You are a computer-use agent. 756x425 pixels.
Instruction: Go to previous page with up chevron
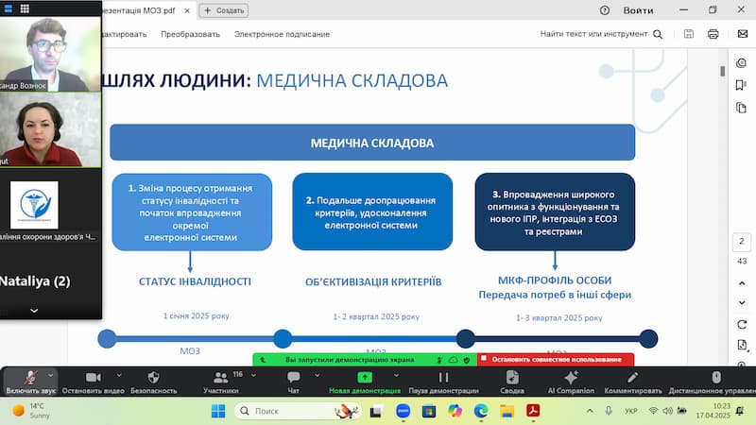[x=742, y=283]
